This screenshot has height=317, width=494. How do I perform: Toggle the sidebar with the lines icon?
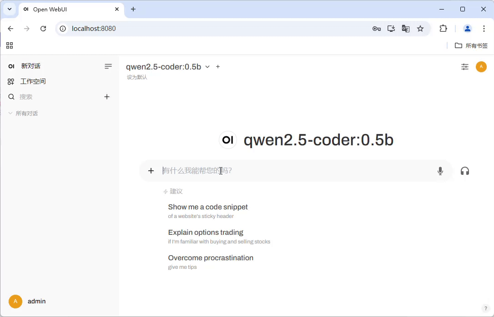tap(108, 66)
